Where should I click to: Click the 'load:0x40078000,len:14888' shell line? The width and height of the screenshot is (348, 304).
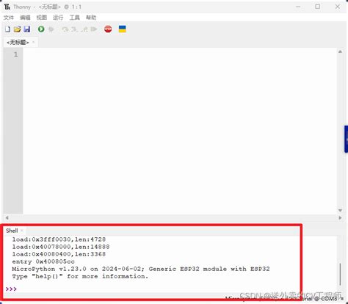tap(61, 247)
